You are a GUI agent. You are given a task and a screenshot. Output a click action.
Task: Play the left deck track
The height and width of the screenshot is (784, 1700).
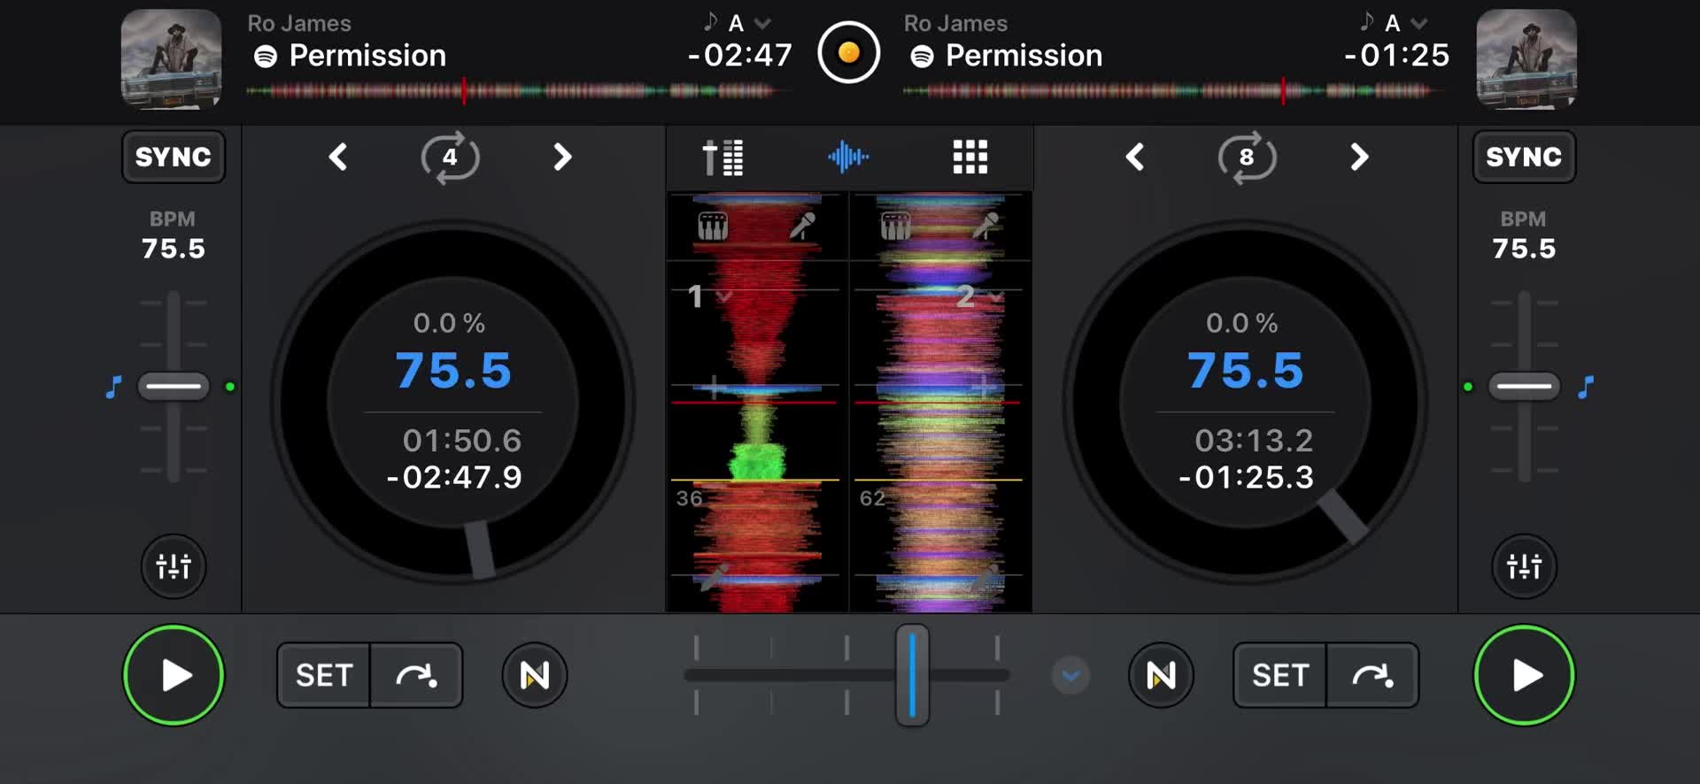[x=174, y=675]
